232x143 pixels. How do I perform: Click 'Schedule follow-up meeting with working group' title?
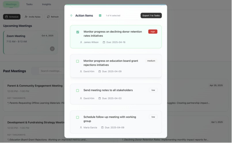pos(110,119)
